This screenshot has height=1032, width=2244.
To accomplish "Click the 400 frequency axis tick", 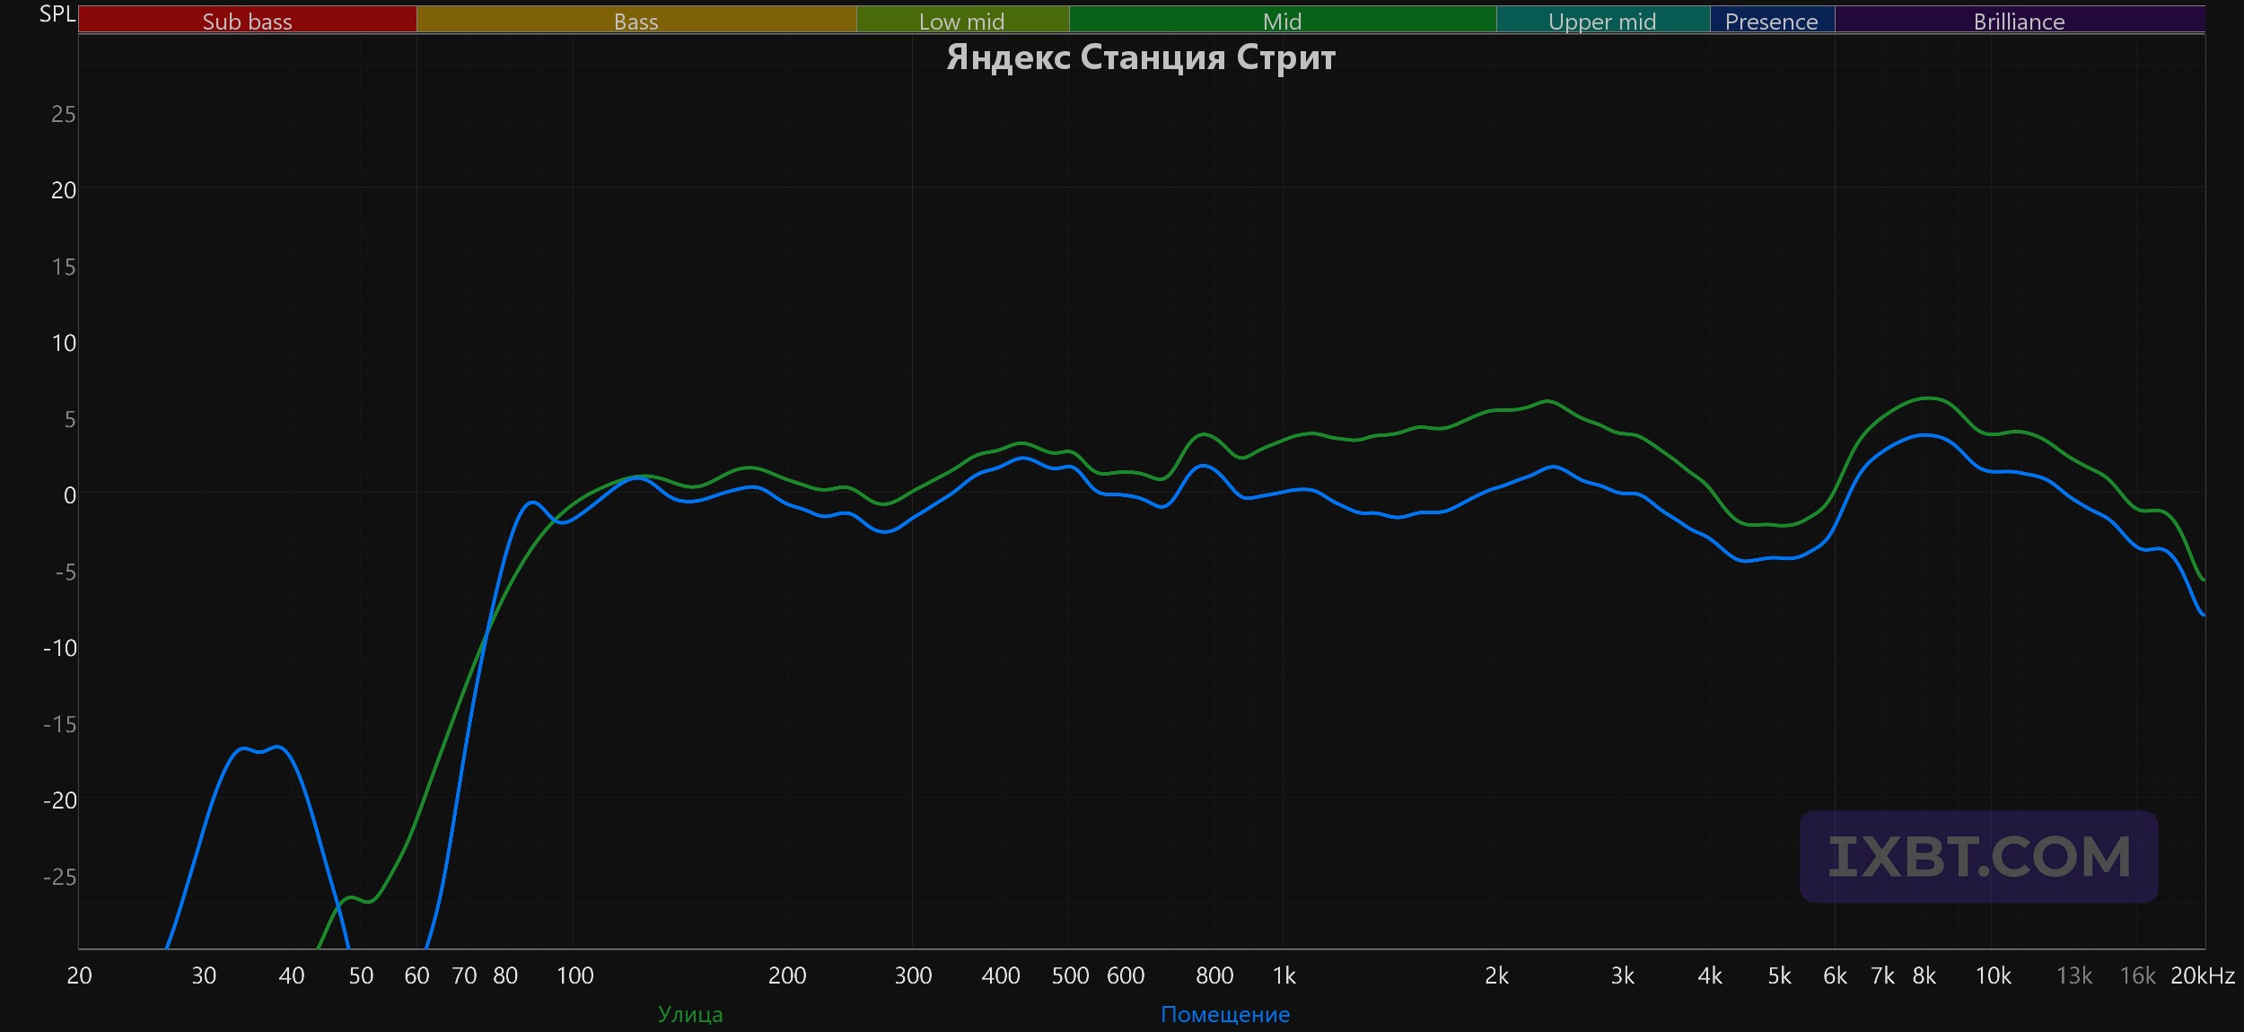I will (1001, 975).
